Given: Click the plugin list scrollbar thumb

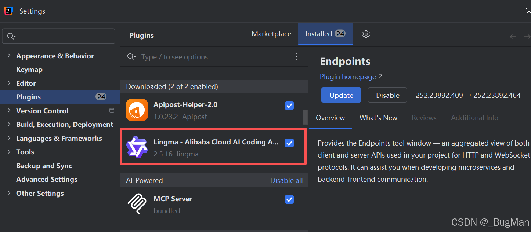Looking at the screenshot, I should pos(305,117).
